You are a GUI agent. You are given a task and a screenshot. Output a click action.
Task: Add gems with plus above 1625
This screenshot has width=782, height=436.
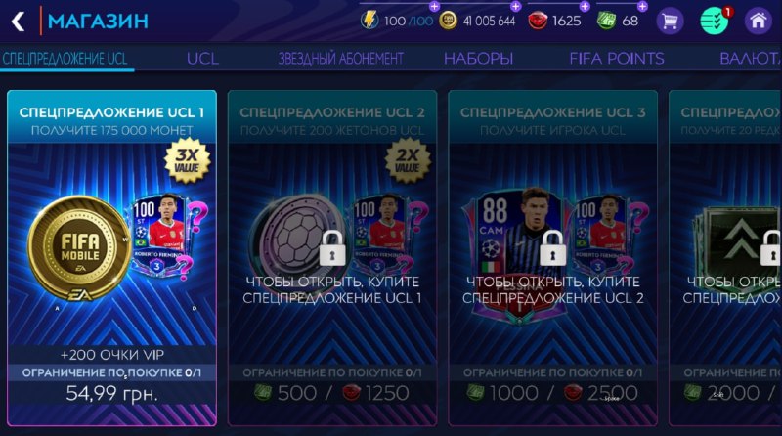(x=585, y=6)
